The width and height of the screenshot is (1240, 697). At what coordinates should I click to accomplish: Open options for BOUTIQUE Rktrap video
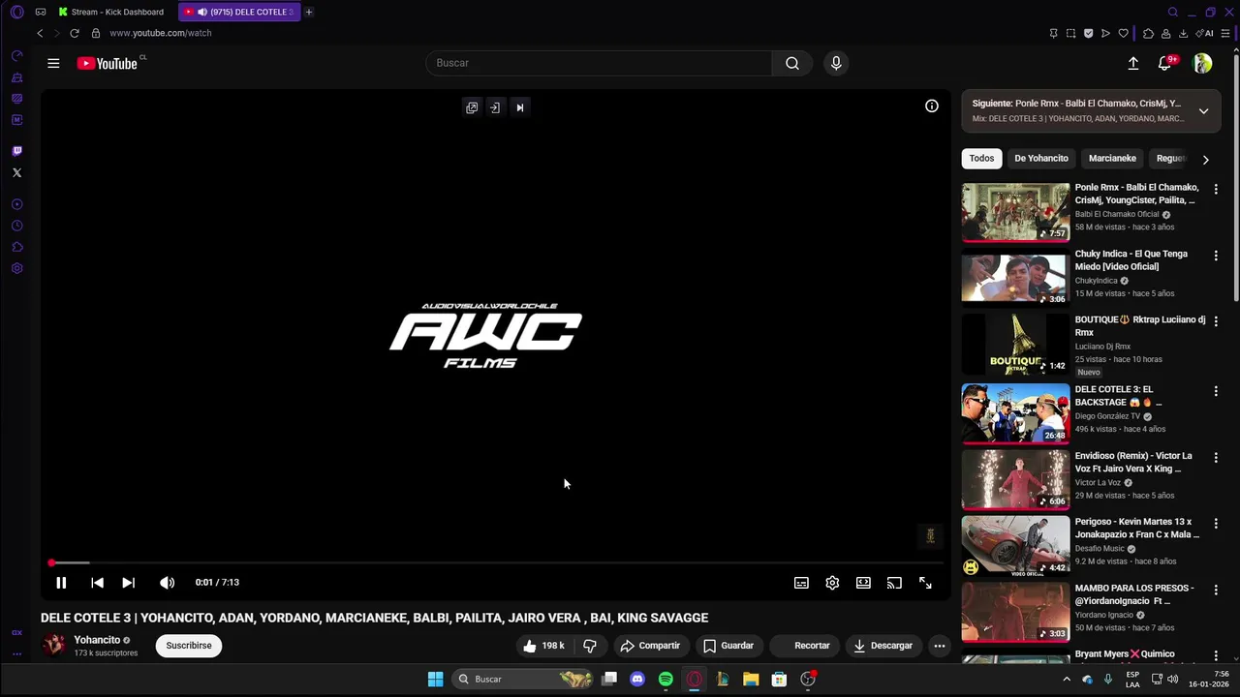click(1216, 321)
